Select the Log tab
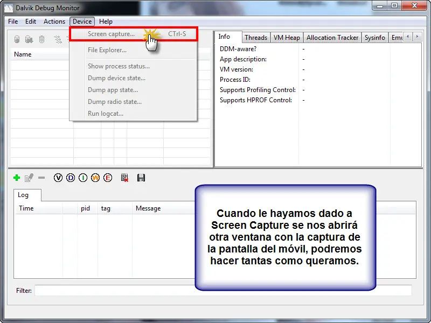431x323 pixels. (x=27, y=195)
